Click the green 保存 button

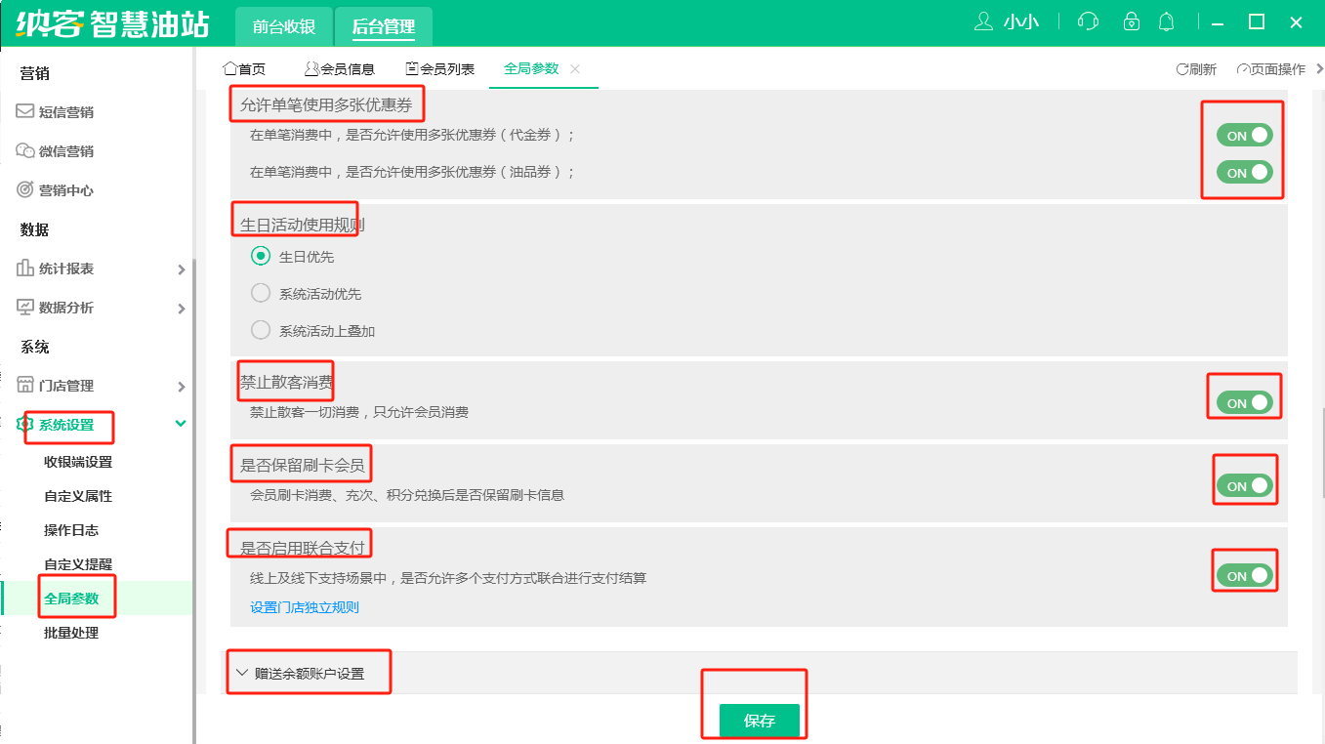[759, 721]
